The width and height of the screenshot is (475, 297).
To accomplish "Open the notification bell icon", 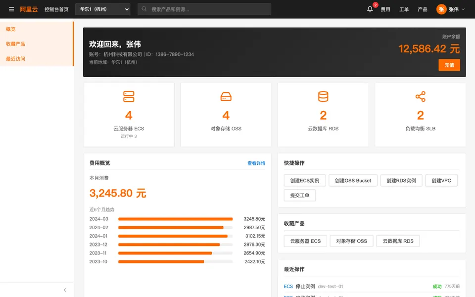I will (370, 9).
